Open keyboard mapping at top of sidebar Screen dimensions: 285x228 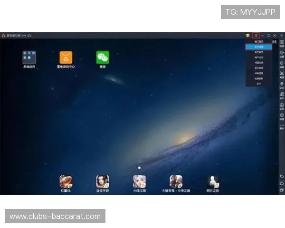pyautogui.click(x=282, y=42)
